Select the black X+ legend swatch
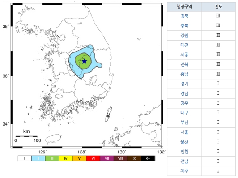This screenshot has width=238, height=178. click(x=148, y=158)
